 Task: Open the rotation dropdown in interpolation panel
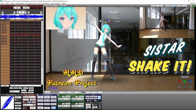(x=18, y=97)
